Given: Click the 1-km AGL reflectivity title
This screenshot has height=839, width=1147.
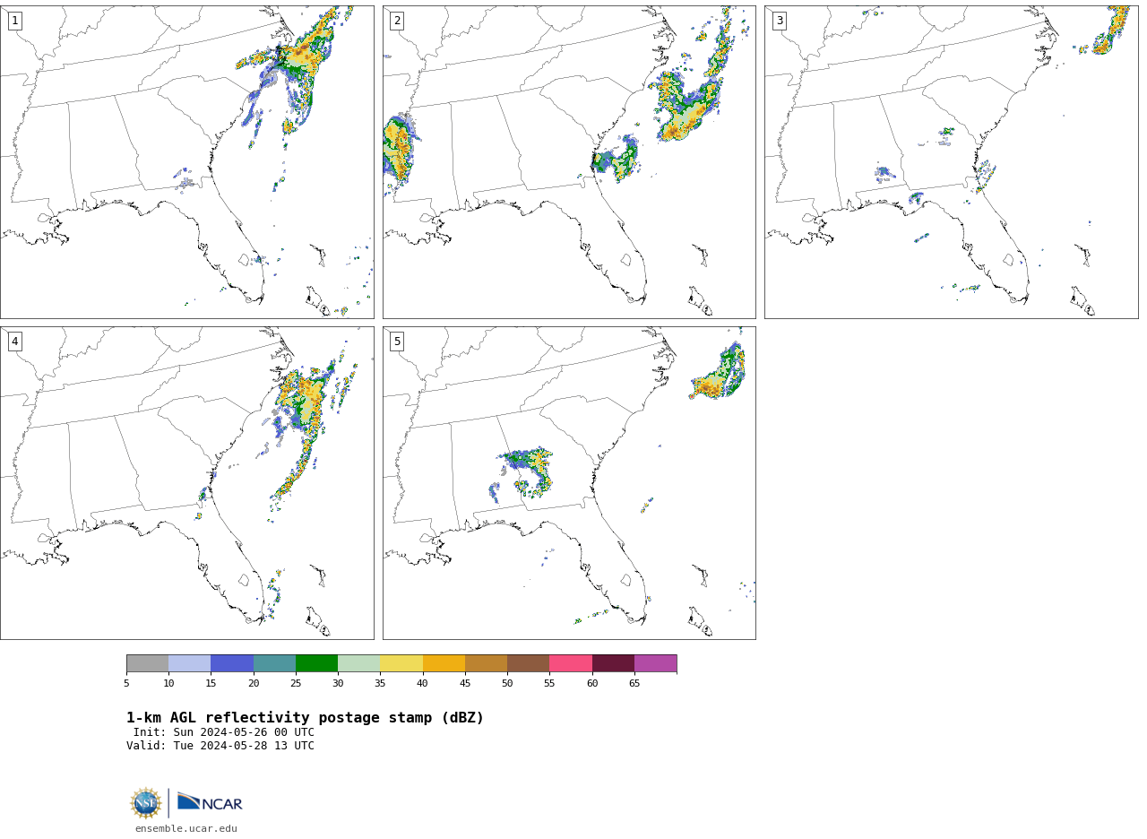Looking at the screenshot, I should pyautogui.click(x=305, y=718).
